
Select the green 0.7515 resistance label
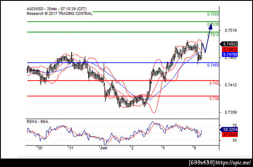[x=213, y=35]
